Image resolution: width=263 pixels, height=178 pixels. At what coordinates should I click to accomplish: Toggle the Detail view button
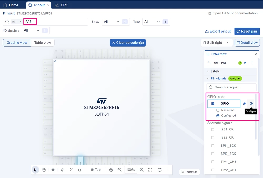coord(247,43)
